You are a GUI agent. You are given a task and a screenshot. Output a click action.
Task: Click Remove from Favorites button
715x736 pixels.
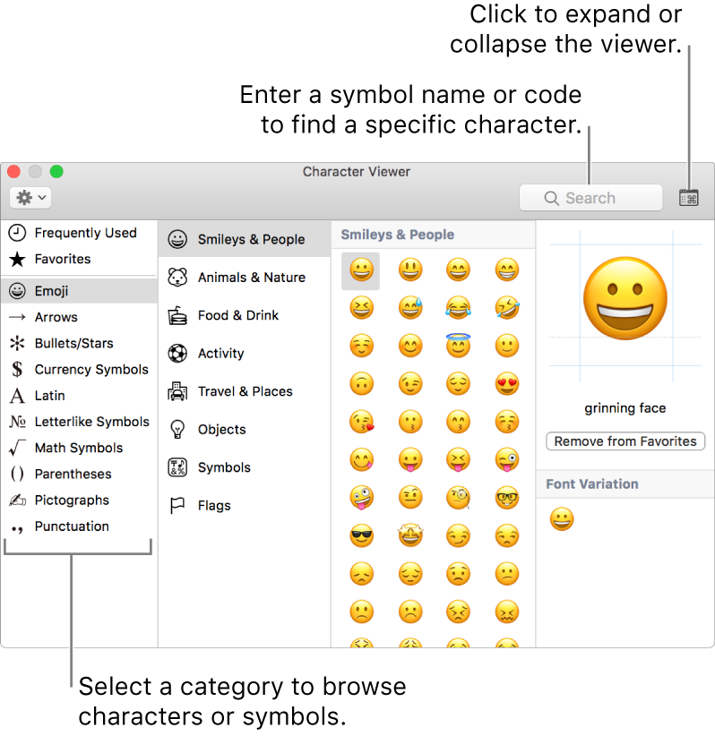(x=625, y=441)
